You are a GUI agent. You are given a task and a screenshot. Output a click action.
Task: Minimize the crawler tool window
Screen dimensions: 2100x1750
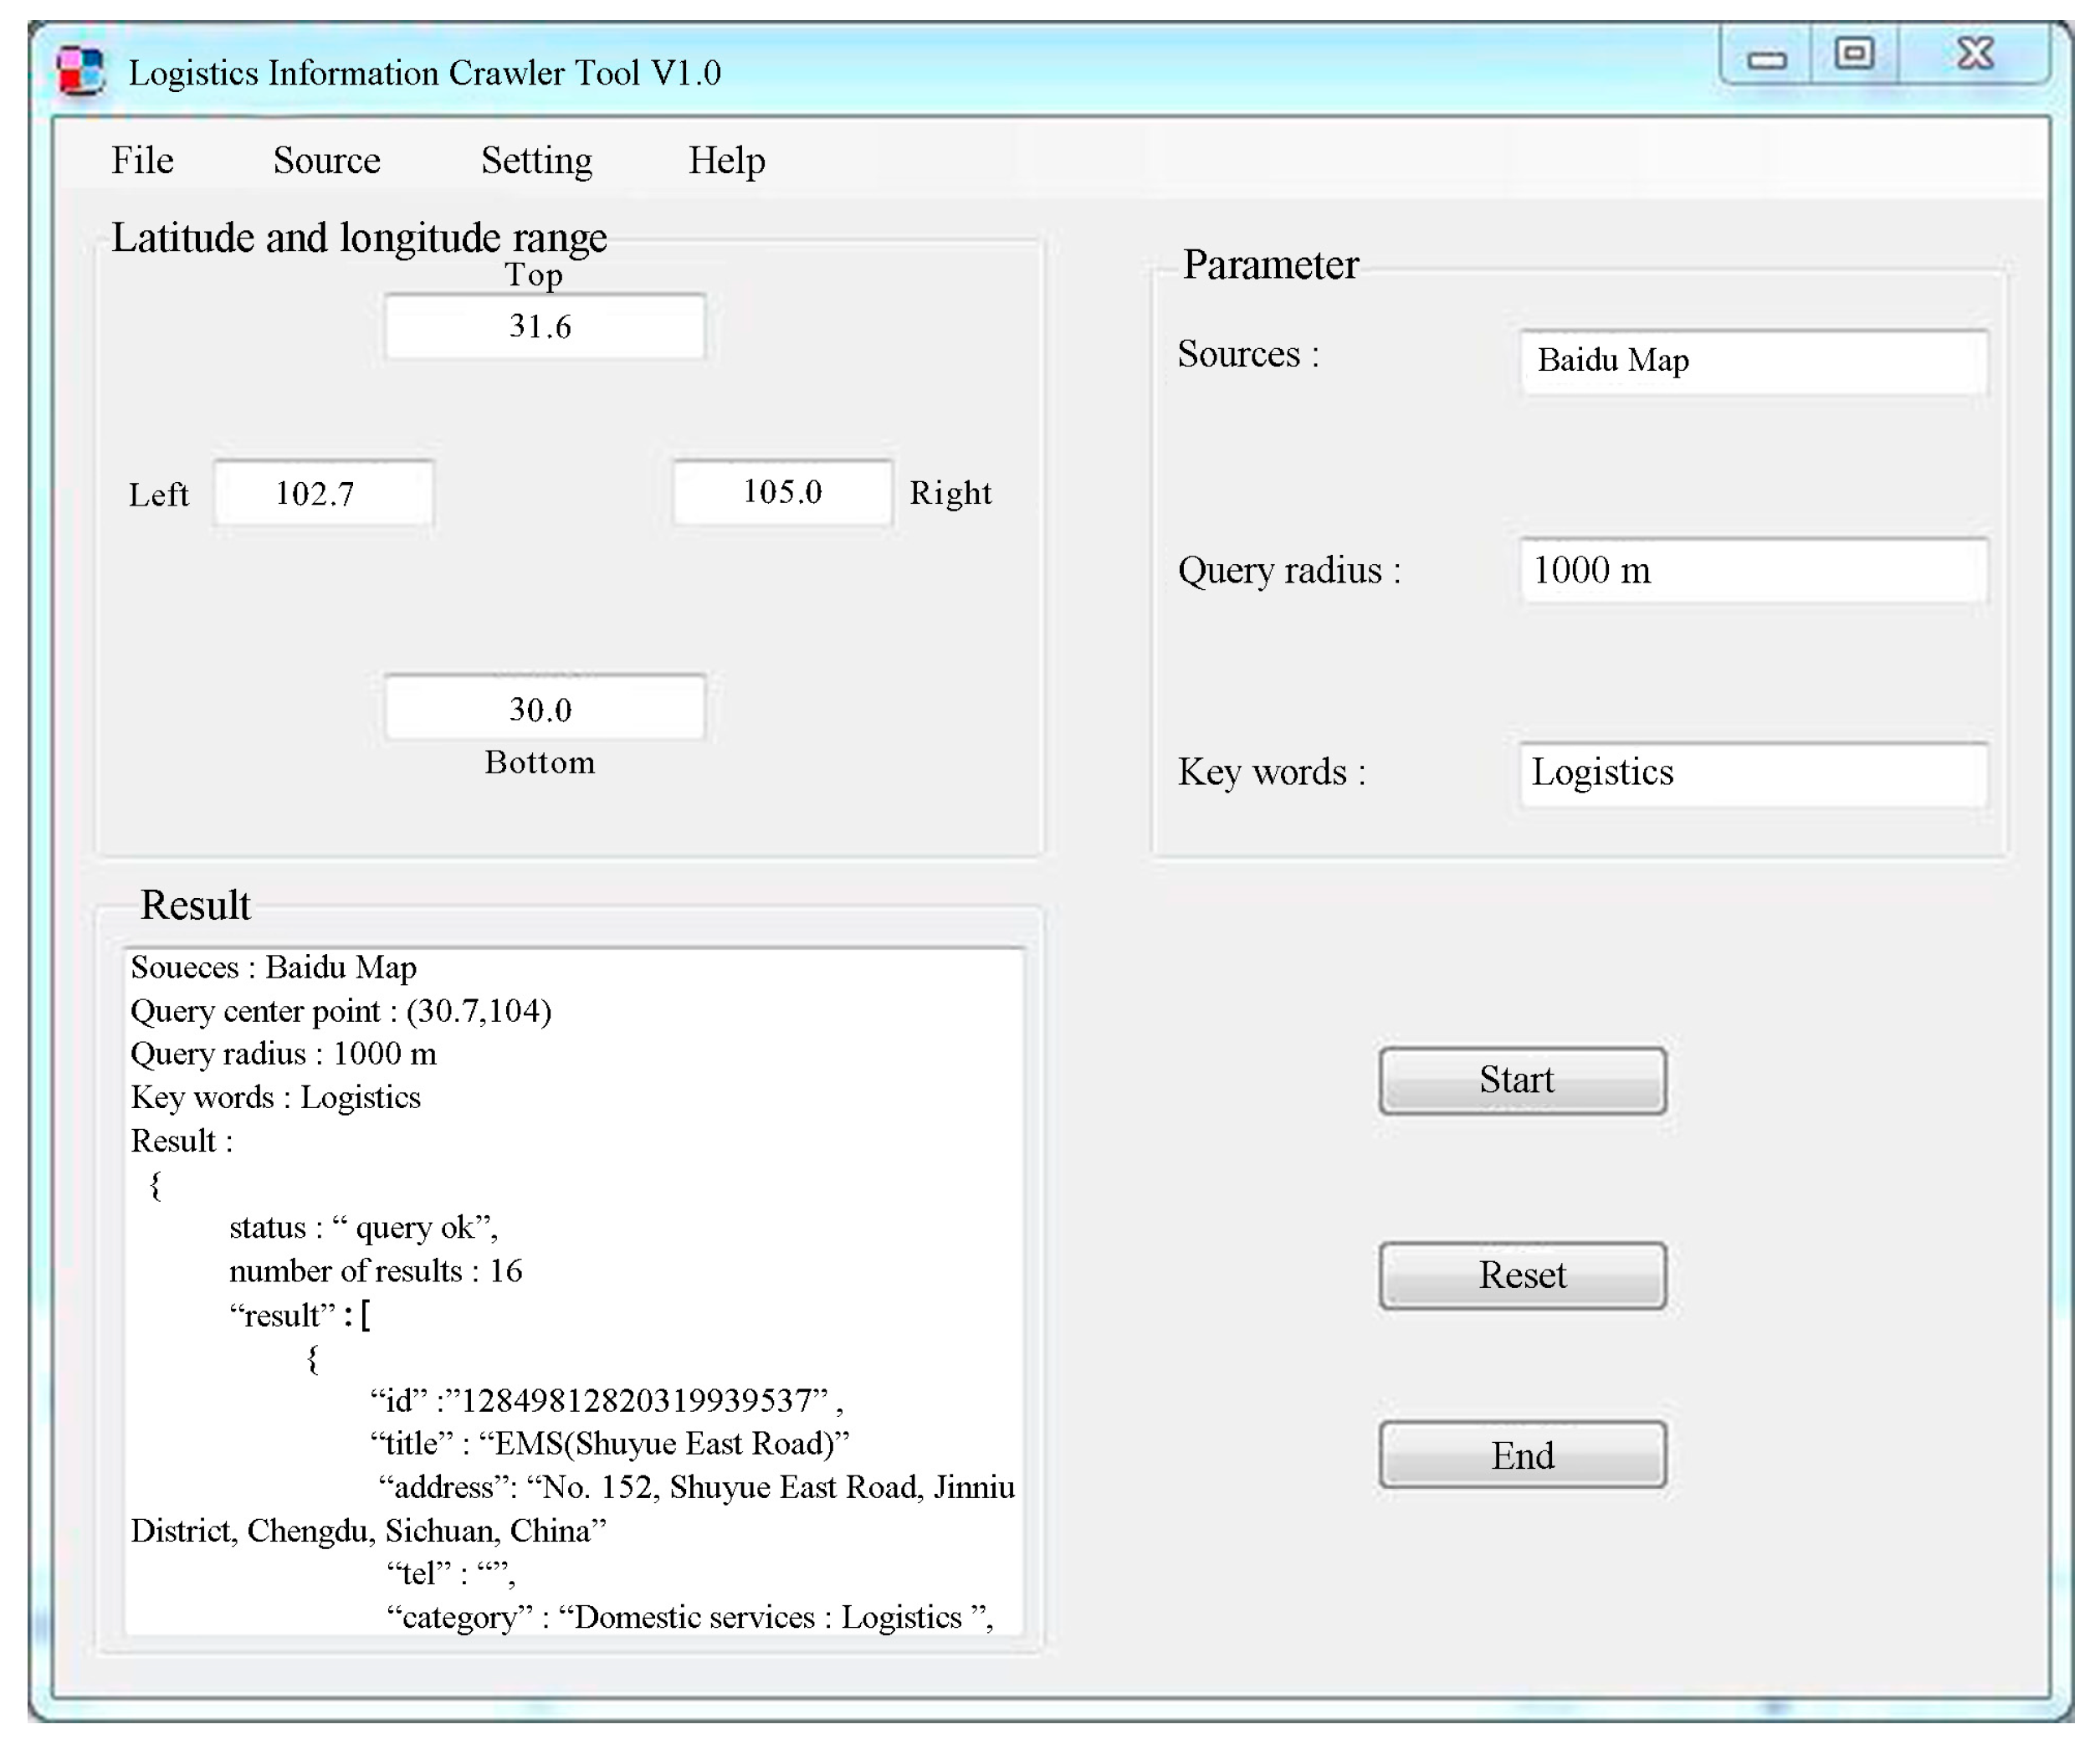coord(1767,58)
